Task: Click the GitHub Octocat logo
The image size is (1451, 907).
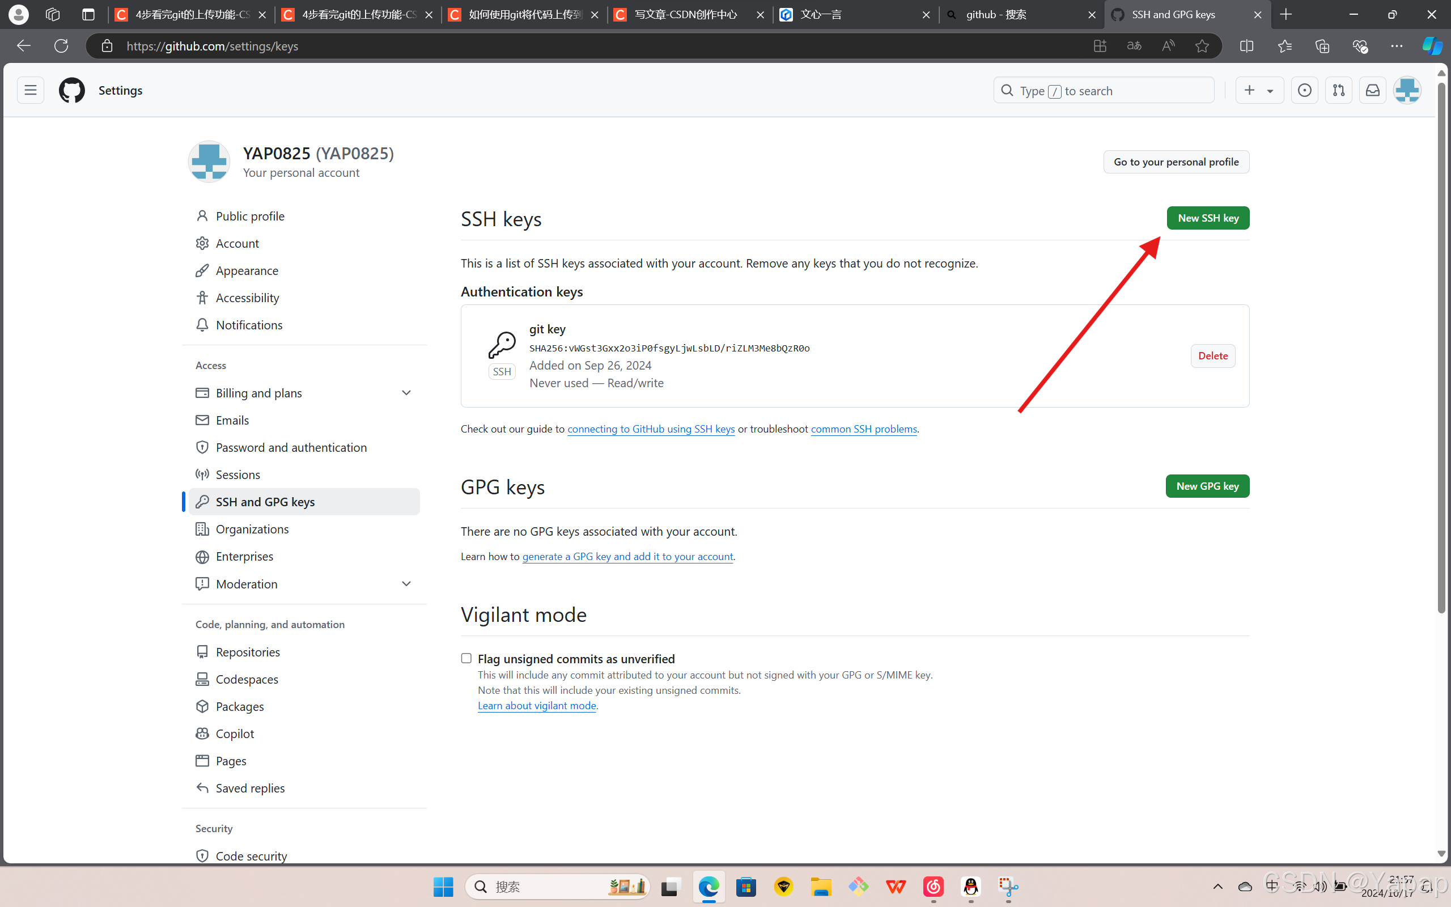Action: 72,91
